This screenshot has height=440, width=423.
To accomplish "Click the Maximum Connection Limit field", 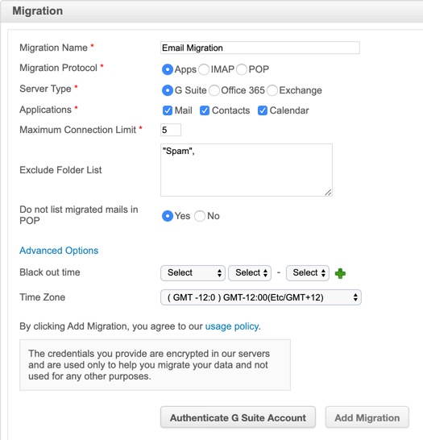I will (x=171, y=130).
